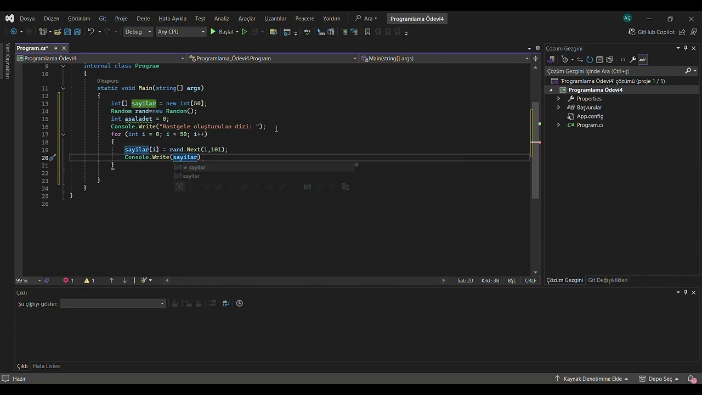The image size is (702, 395).
Task: Expand the Başvurular node in Çözüm Gezgini
Action: tap(559, 108)
